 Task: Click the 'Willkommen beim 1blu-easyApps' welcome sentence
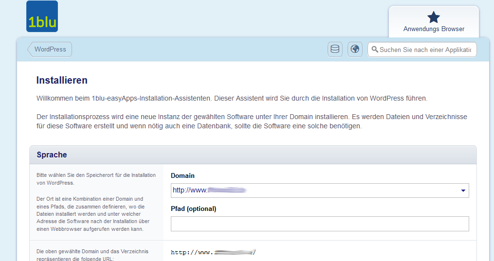pos(232,99)
